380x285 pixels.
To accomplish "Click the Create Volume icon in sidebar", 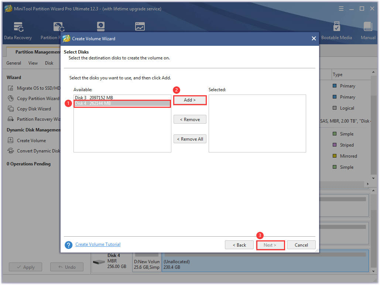I will pos(10,140).
